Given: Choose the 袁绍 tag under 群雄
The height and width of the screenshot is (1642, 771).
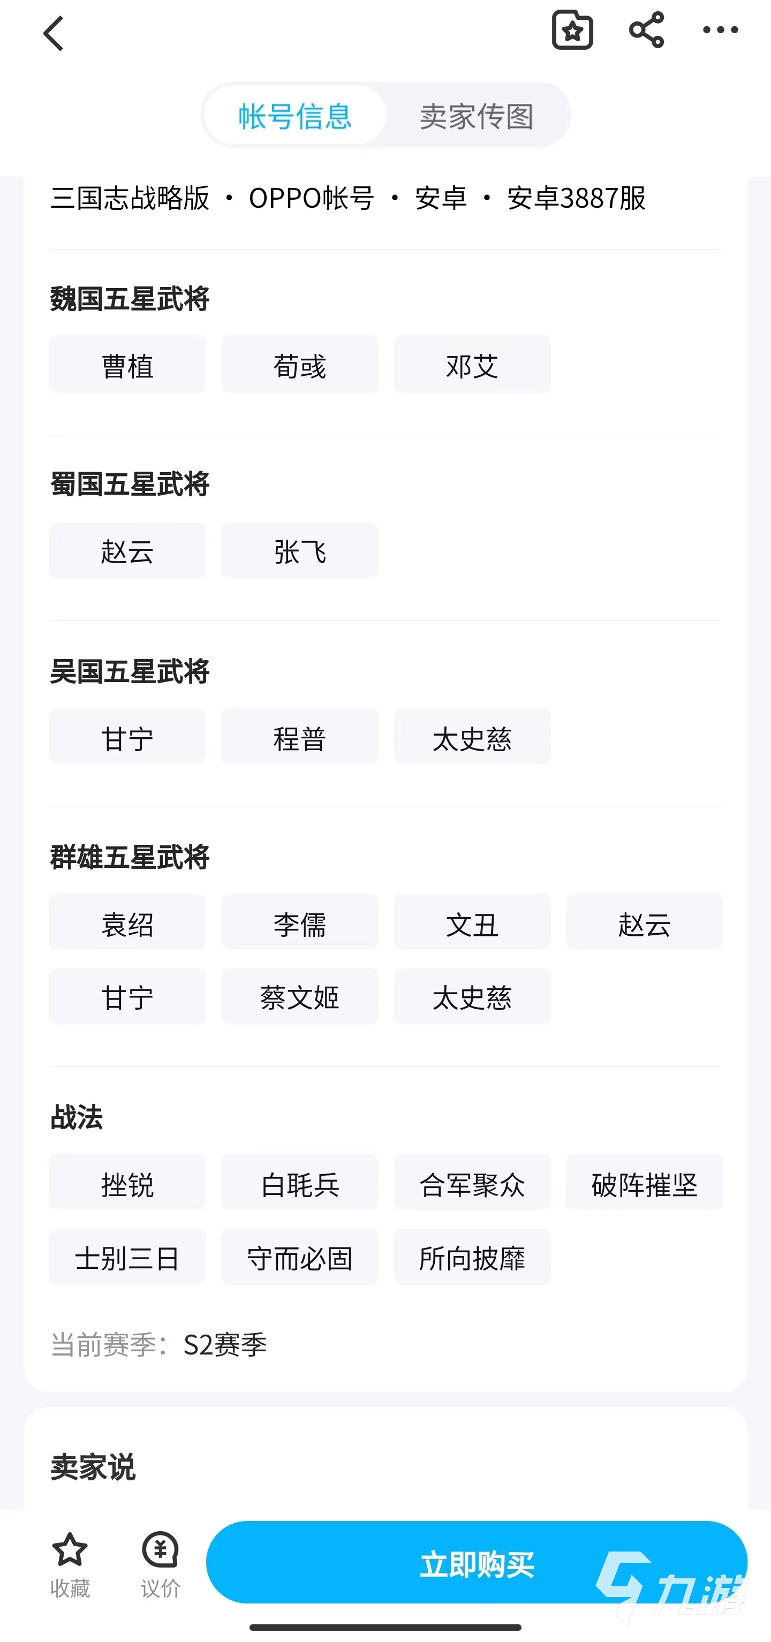Looking at the screenshot, I should click(127, 922).
